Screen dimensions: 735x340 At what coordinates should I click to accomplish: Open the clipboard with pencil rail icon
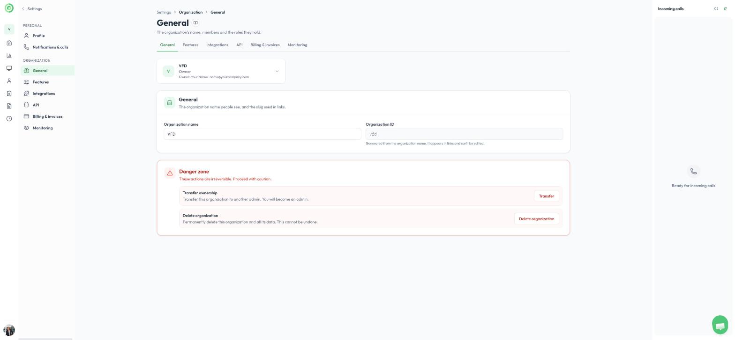click(9, 94)
